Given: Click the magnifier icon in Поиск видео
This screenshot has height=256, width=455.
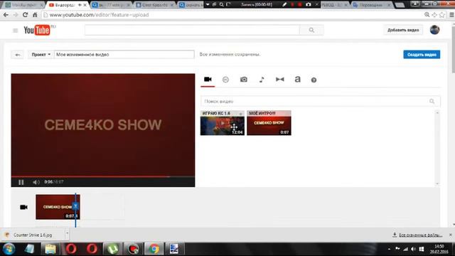Looking at the screenshot, I should [432, 101].
